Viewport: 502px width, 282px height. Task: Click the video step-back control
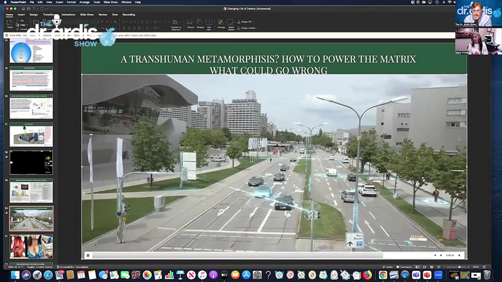[435, 255]
